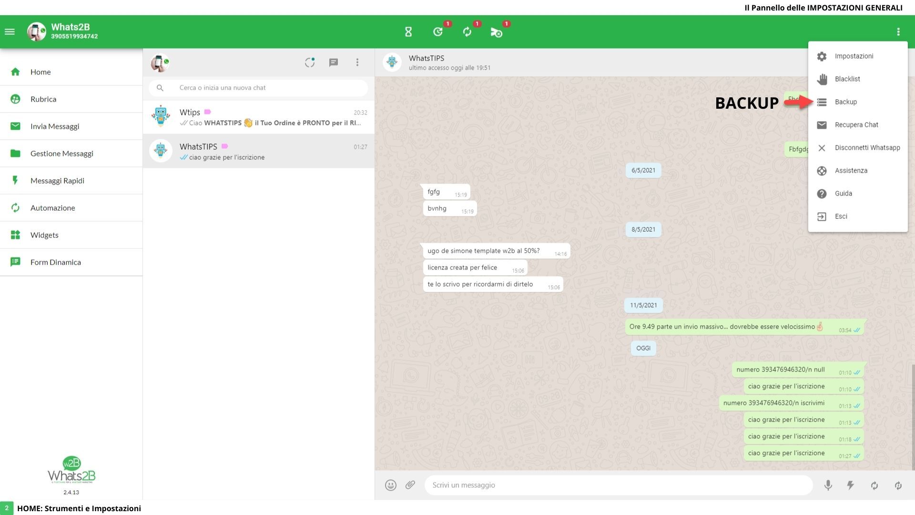Click the Rubrica contacts icon
The image size is (915, 515).
[15, 99]
